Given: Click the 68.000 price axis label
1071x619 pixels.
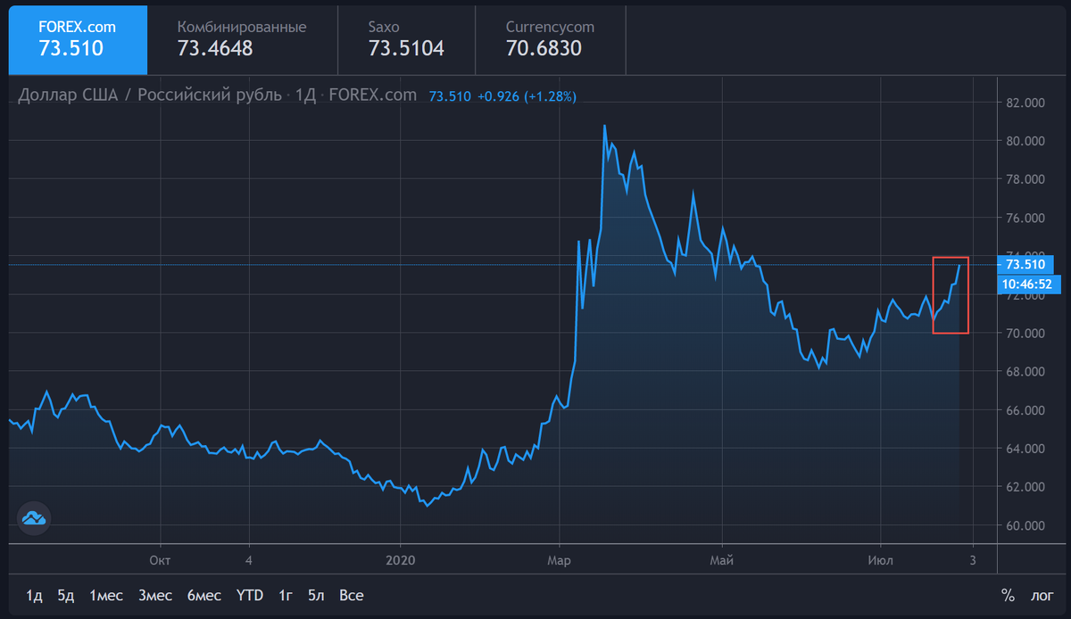Looking at the screenshot, I should (x=1025, y=372).
